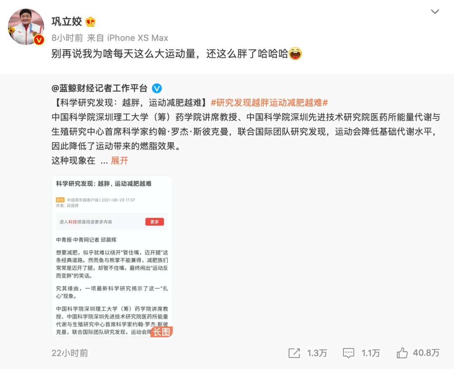
Task: Open comments via speech bubble icon
Action: 348,353
